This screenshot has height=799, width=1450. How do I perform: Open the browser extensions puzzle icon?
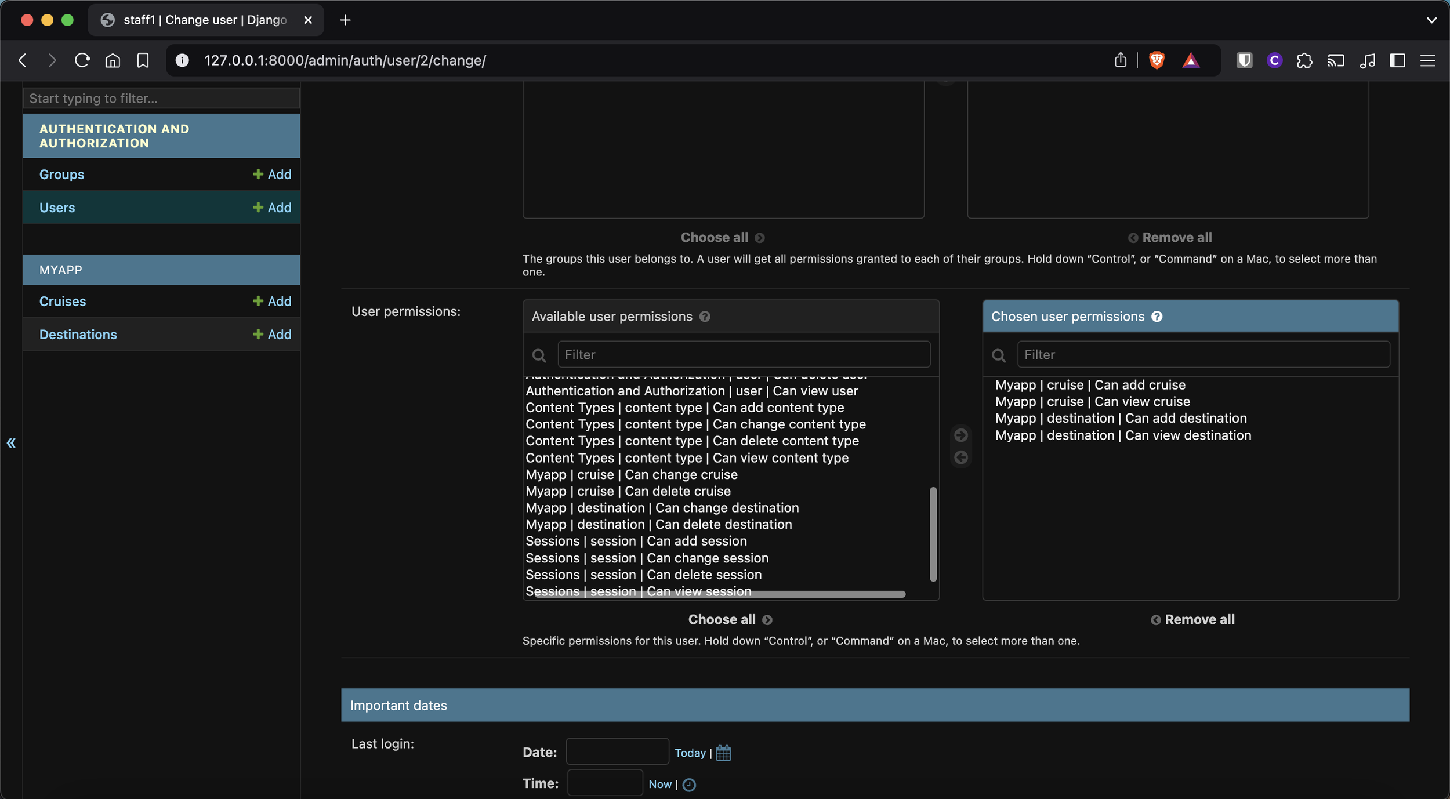(x=1304, y=60)
